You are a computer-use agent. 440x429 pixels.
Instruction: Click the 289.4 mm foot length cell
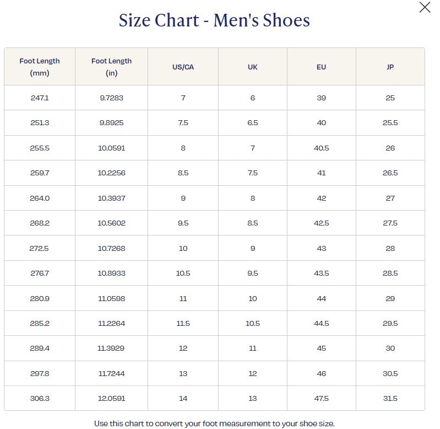[x=40, y=348]
